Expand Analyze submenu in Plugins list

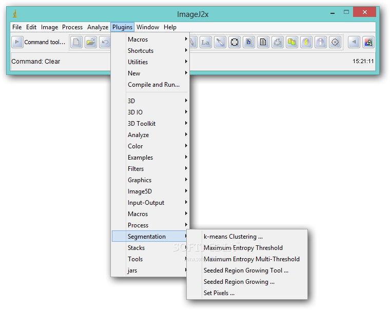[150, 135]
